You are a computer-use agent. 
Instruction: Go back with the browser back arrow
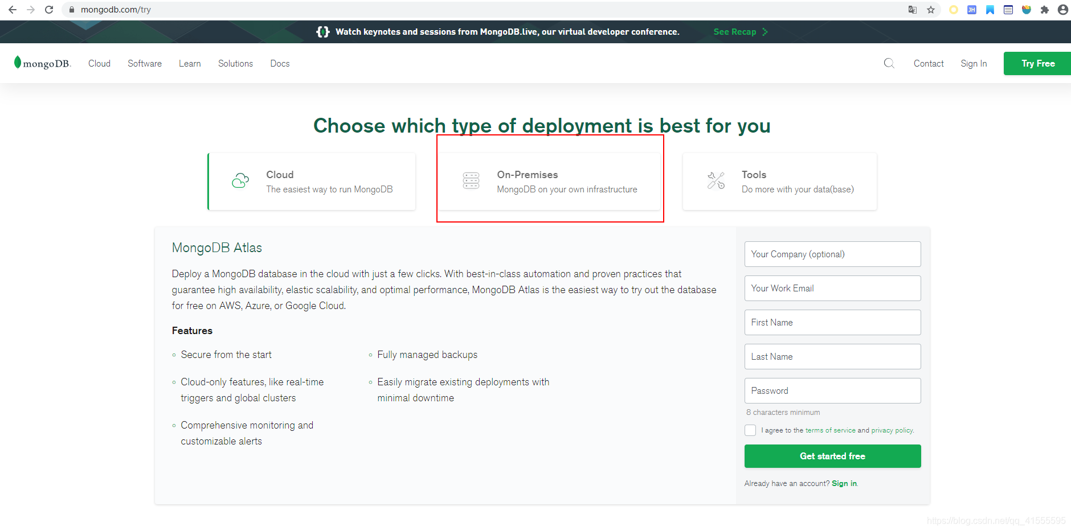tap(13, 10)
